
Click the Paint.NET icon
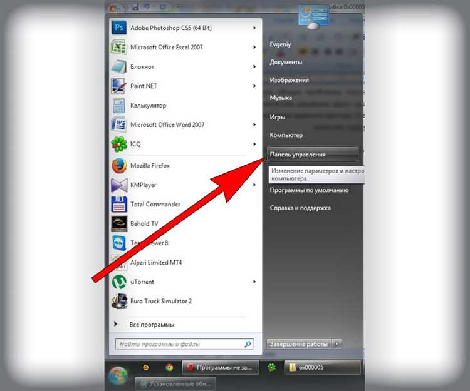(119, 86)
